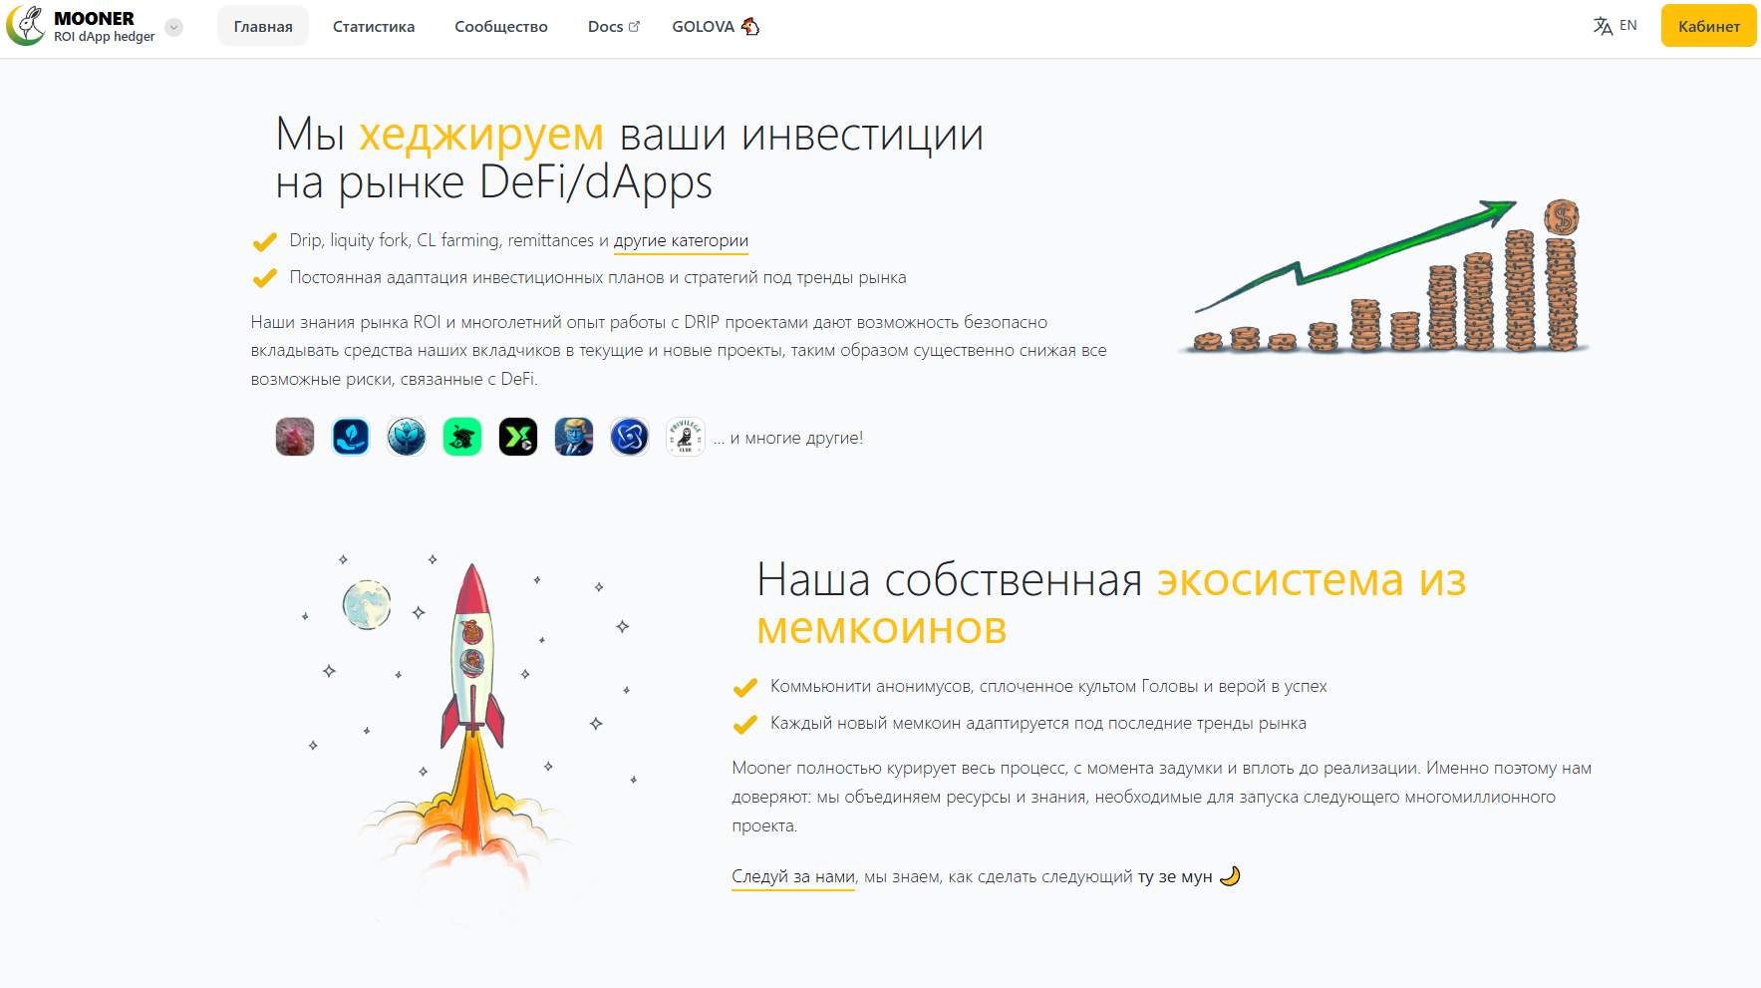
Task: Open the Сообщество menu item
Action: [x=501, y=27]
